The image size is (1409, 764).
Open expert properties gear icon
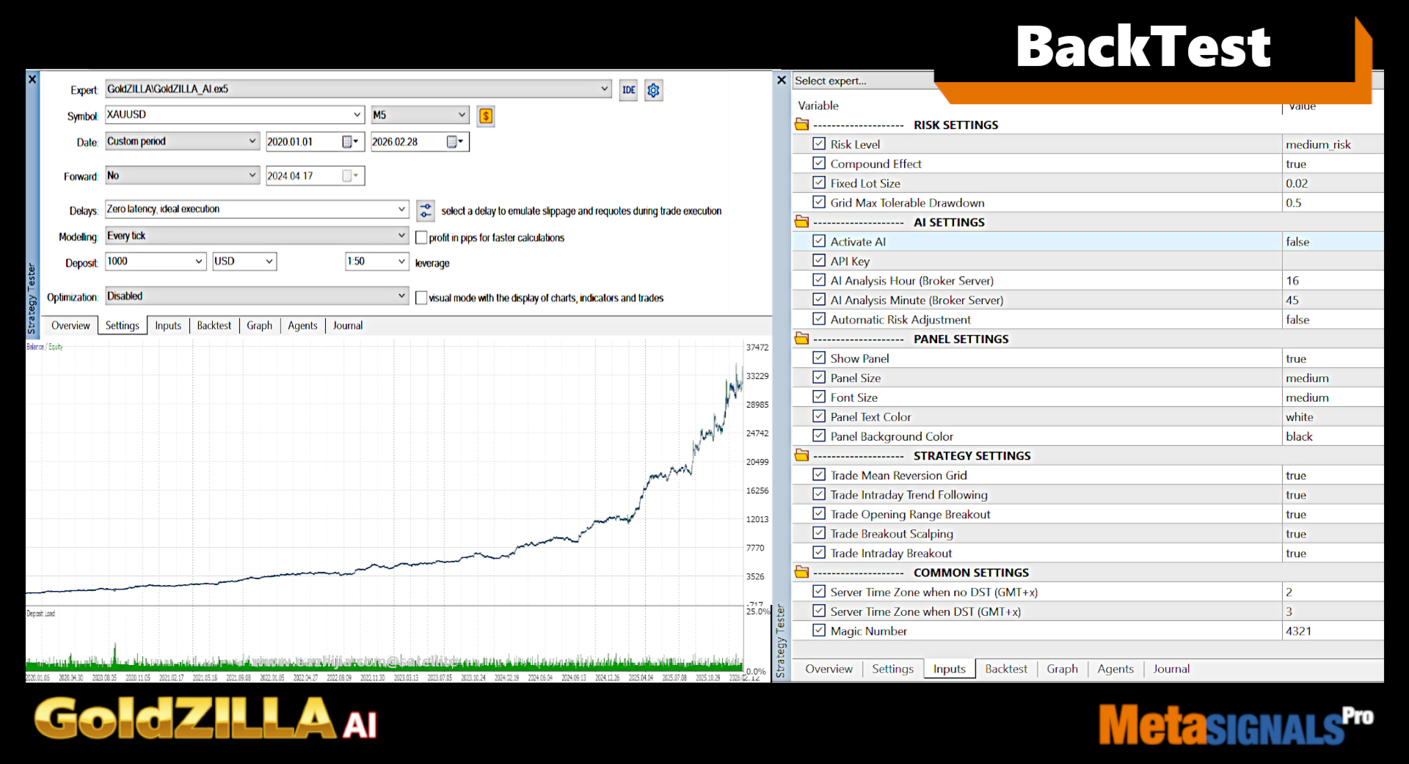point(653,90)
